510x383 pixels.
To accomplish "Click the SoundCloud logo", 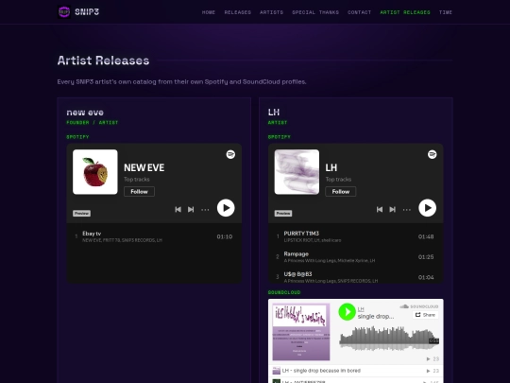I will pyautogui.click(x=419, y=306).
